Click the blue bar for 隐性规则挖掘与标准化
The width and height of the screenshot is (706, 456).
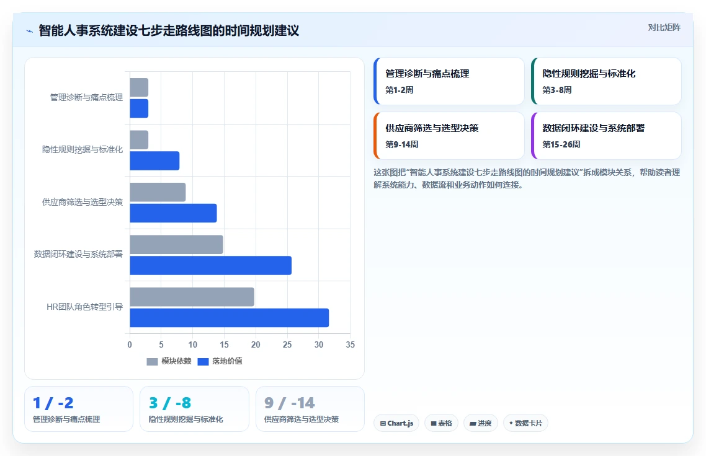[155, 161]
